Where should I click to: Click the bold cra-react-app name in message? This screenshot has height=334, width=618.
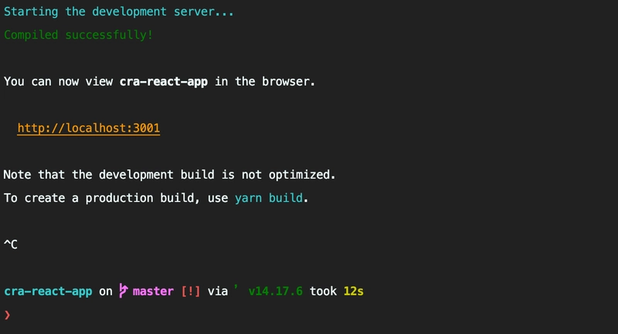tap(164, 82)
